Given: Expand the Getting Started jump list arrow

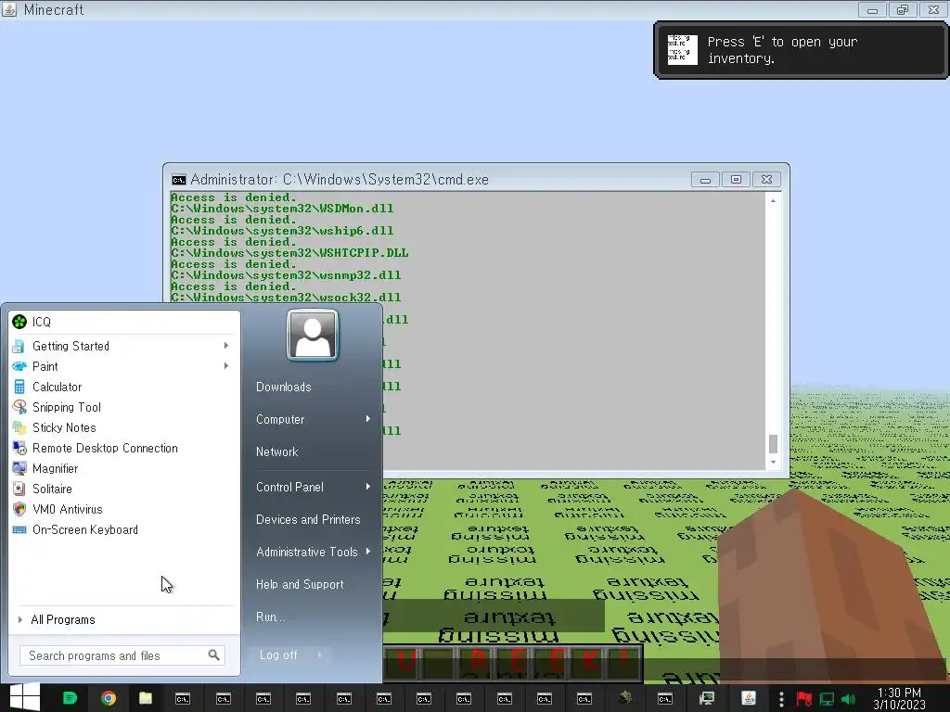Looking at the screenshot, I should [226, 345].
